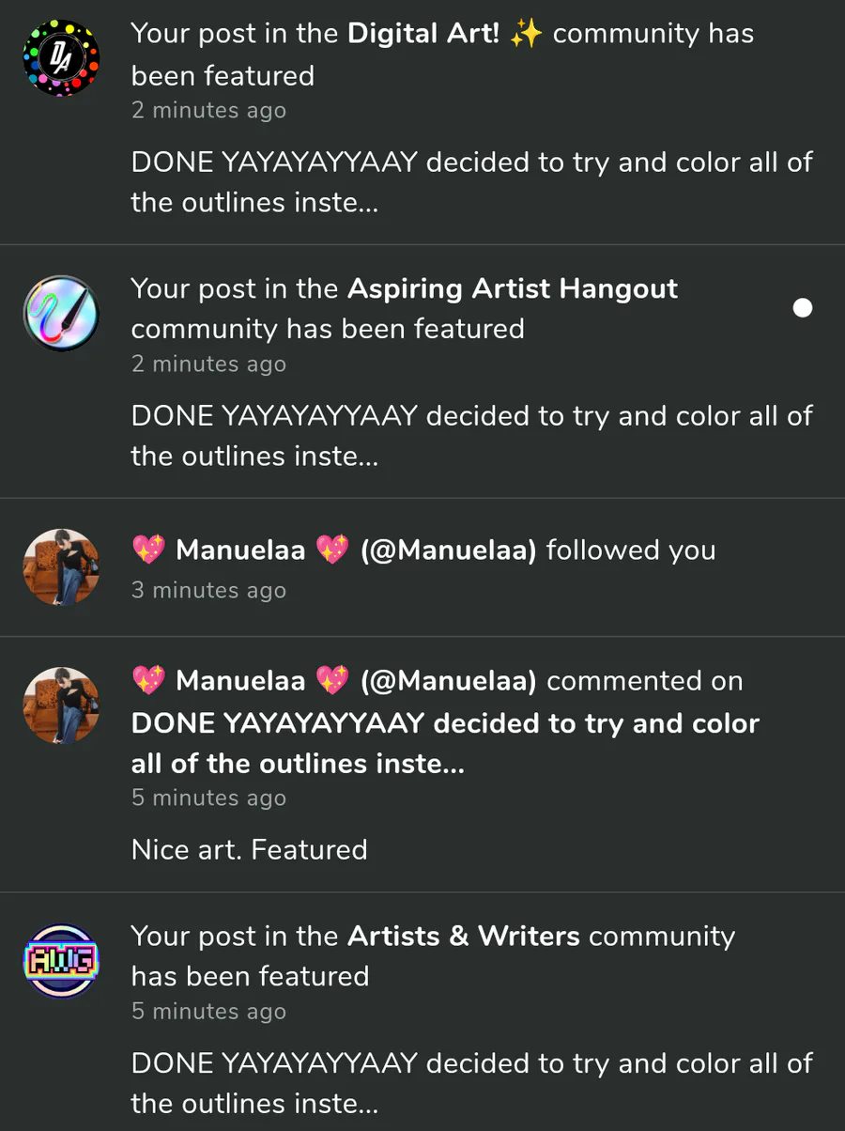Screen dimensions: 845x1131
Task: Tap the Aspiring Artist Hangout paintbrush icon
Action: [x=61, y=313]
